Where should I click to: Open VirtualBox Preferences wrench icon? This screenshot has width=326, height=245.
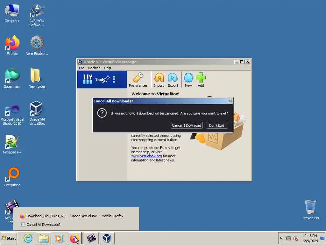pos(138,80)
